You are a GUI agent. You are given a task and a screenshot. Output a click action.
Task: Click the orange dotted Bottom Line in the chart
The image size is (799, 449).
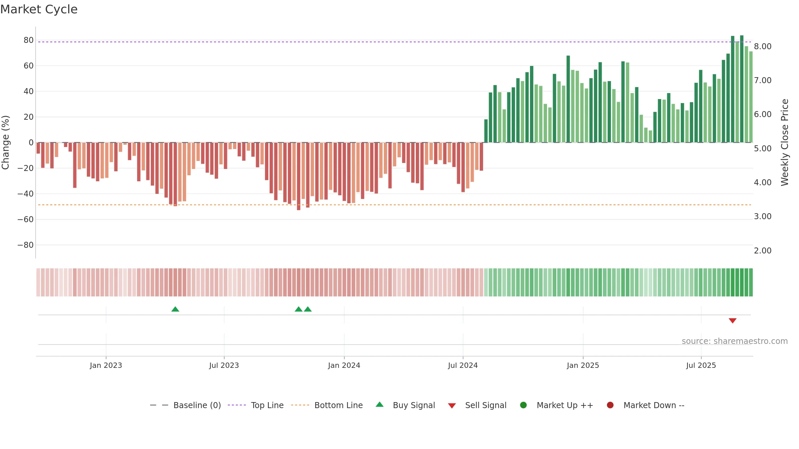[395, 205]
